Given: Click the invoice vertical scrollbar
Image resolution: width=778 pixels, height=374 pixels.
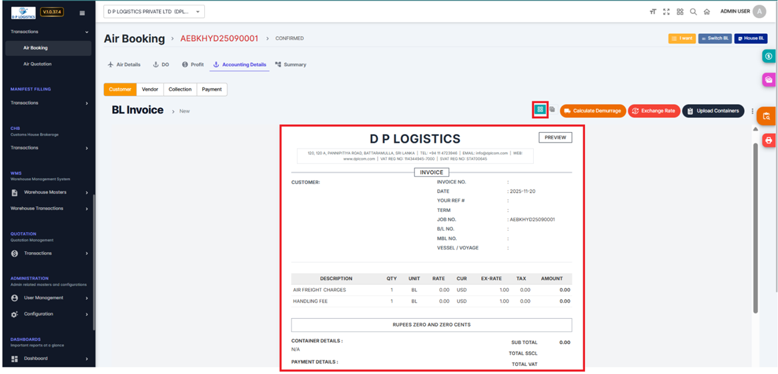Looking at the screenshot, I should (x=755, y=227).
